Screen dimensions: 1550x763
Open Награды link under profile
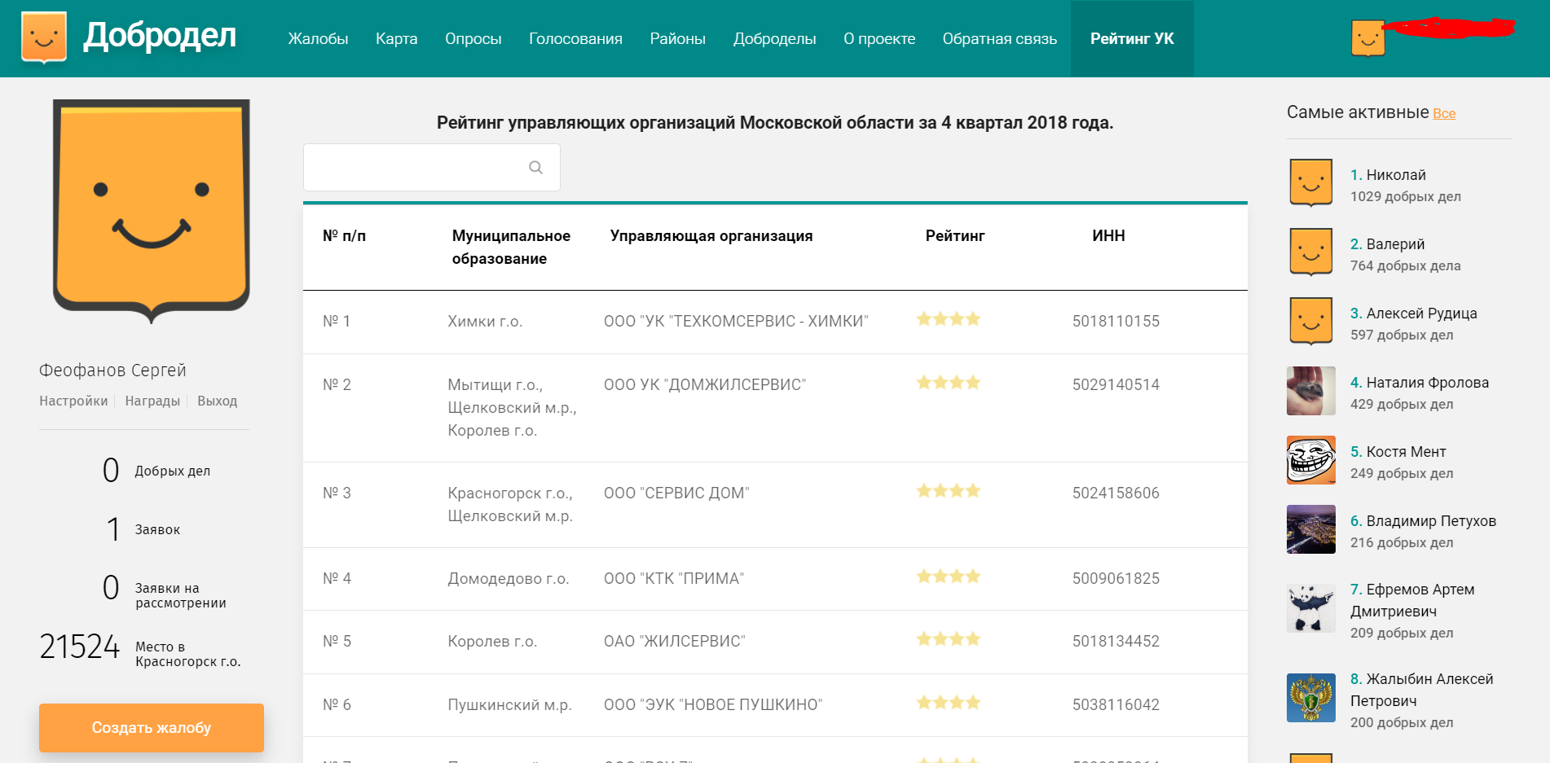pos(152,401)
